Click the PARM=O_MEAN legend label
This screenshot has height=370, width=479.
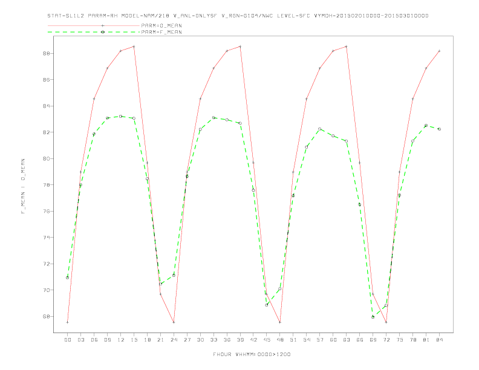pyautogui.click(x=161, y=25)
